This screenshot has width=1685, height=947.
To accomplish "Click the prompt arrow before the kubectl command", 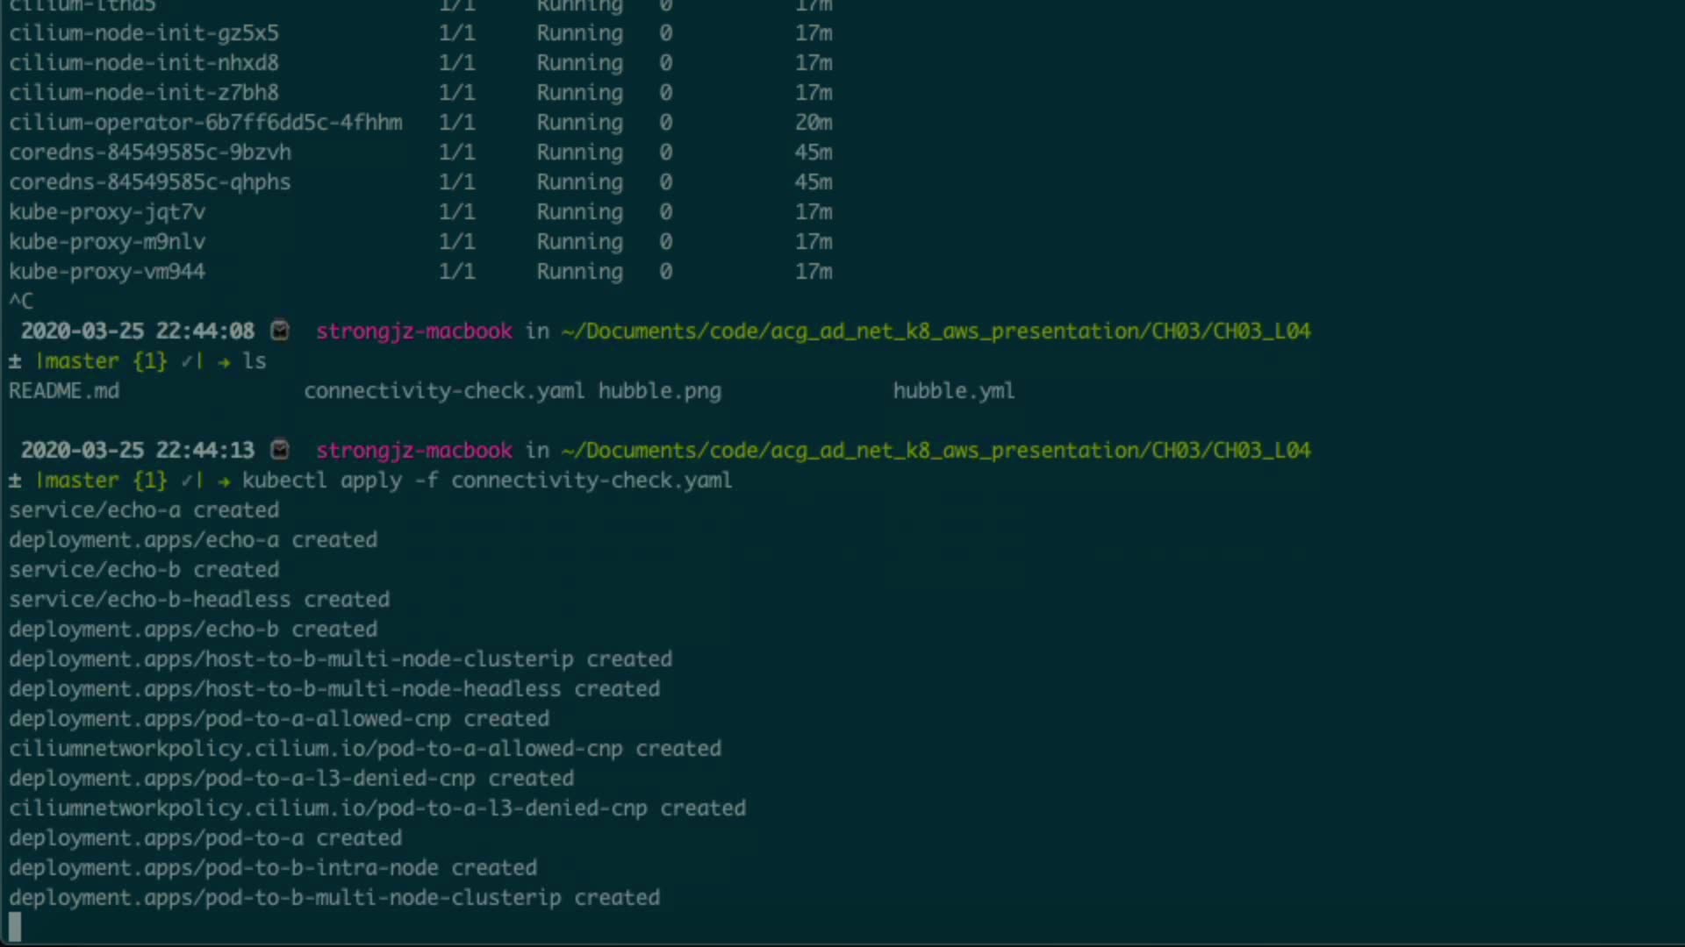I will click(224, 481).
